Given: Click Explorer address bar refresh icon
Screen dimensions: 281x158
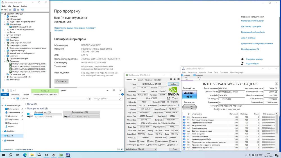Looking at the screenshot, I should pyautogui.click(x=90, y=99).
